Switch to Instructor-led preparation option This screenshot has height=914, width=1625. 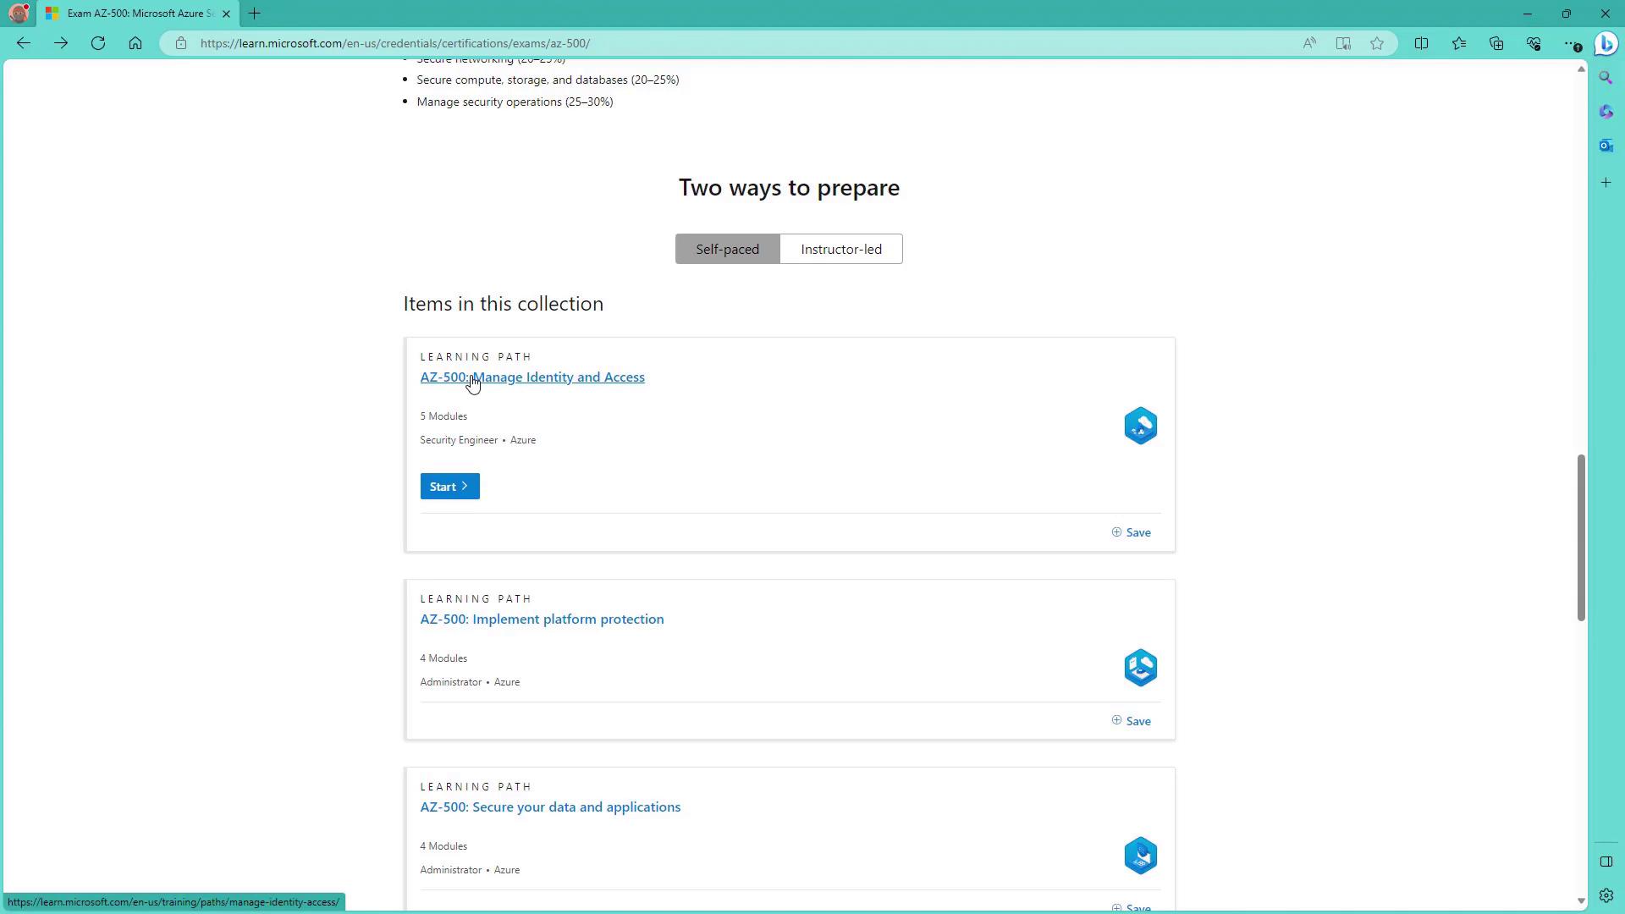click(840, 249)
